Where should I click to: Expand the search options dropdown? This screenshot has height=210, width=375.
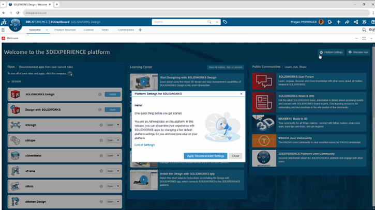click(217, 22)
